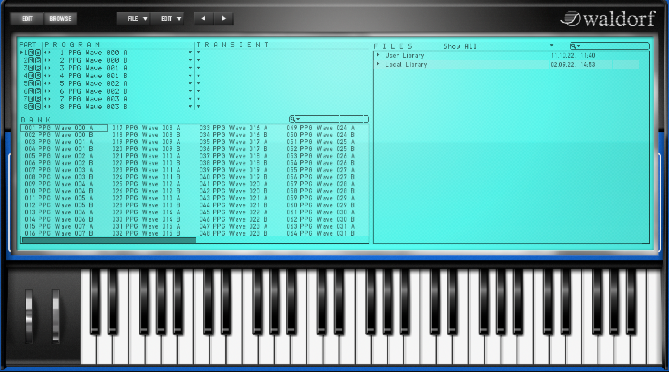Mute part 8 with its M toggle
This screenshot has height=372, width=669.
(31, 107)
